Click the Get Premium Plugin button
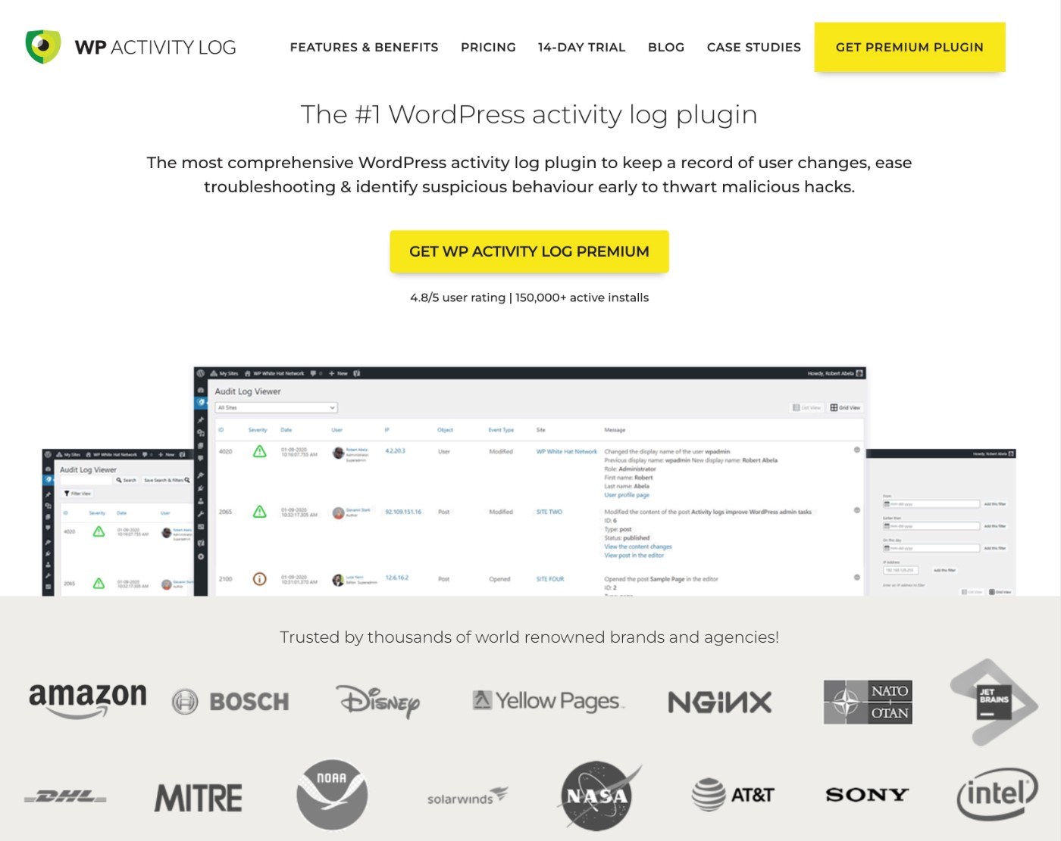 [x=909, y=47]
